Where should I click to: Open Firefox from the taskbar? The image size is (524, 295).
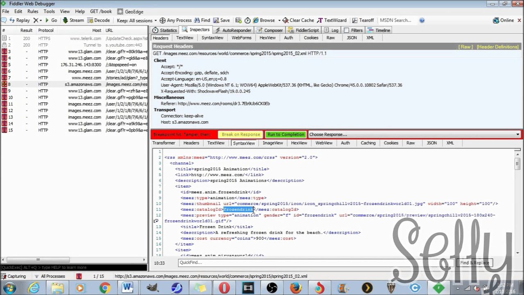coord(296,288)
